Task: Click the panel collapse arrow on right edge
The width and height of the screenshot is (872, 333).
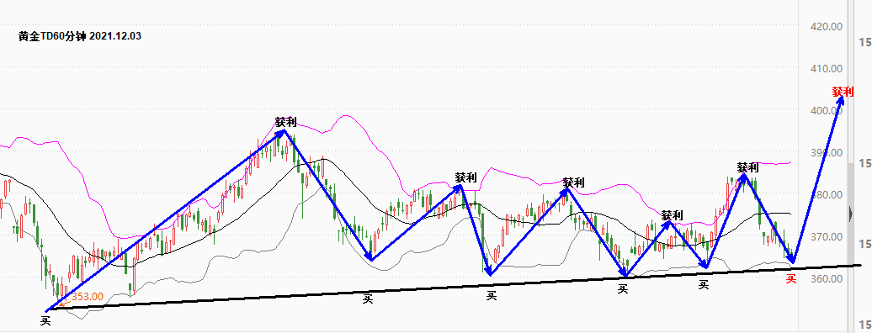Action: click(x=850, y=214)
